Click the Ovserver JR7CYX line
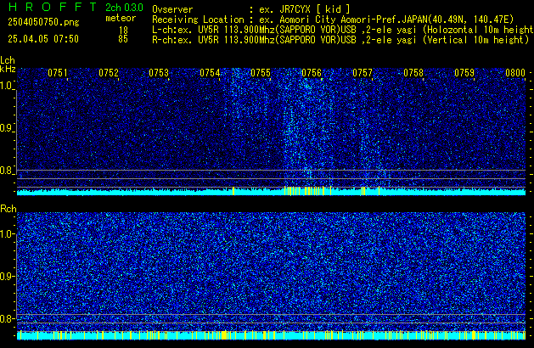 pos(251,9)
